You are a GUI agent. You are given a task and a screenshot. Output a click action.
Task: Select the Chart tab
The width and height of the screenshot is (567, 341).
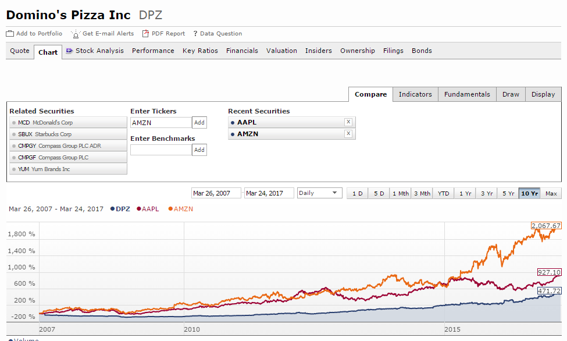pyautogui.click(x=48, y=52)
